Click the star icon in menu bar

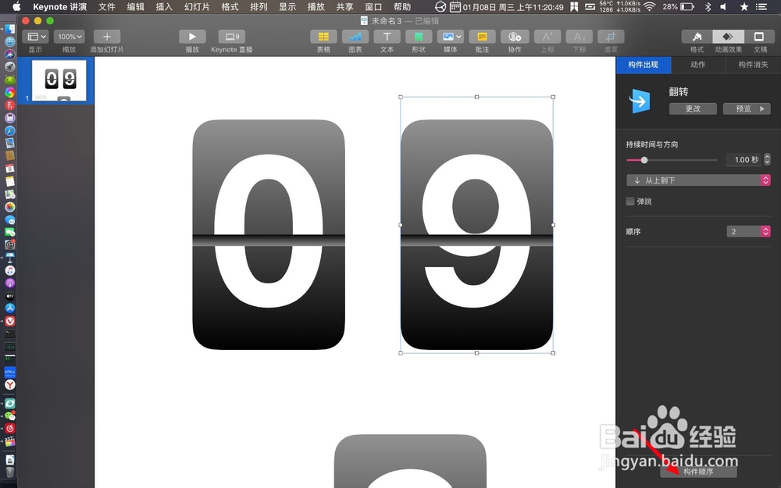pyautogui.click(x=744, y=7)
